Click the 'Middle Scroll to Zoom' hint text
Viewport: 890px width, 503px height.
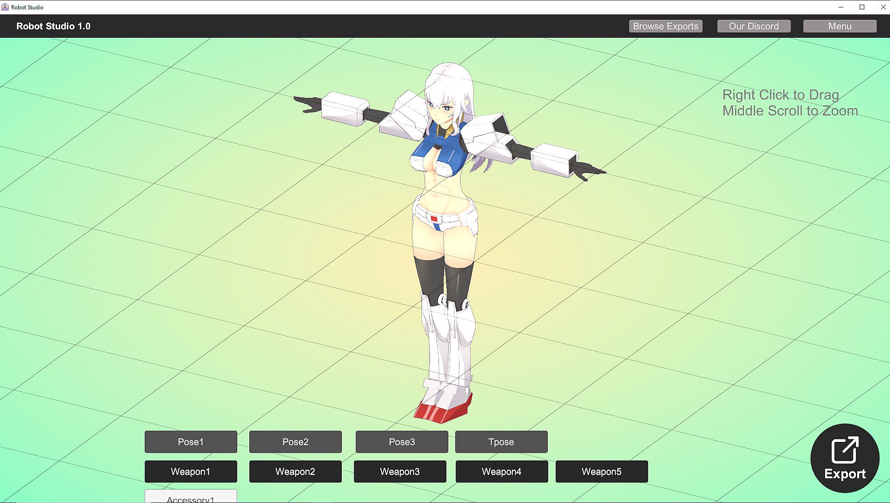pyautogui.click(x=790, y=110)
